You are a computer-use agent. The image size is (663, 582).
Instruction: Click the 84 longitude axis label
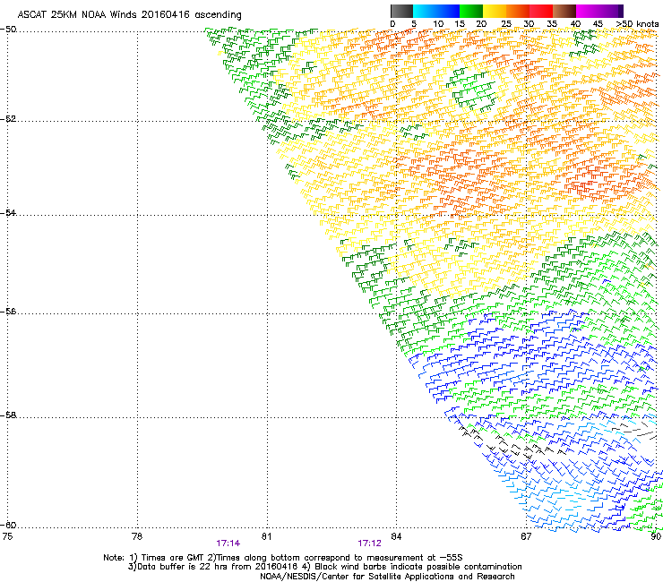point(396,536)
